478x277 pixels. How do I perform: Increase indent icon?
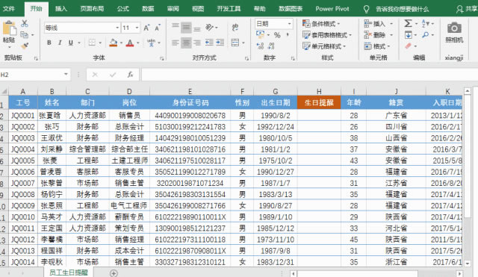point(220,43)
